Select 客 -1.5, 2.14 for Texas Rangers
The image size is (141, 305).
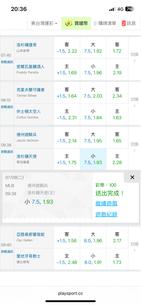(x=67, y=138)
